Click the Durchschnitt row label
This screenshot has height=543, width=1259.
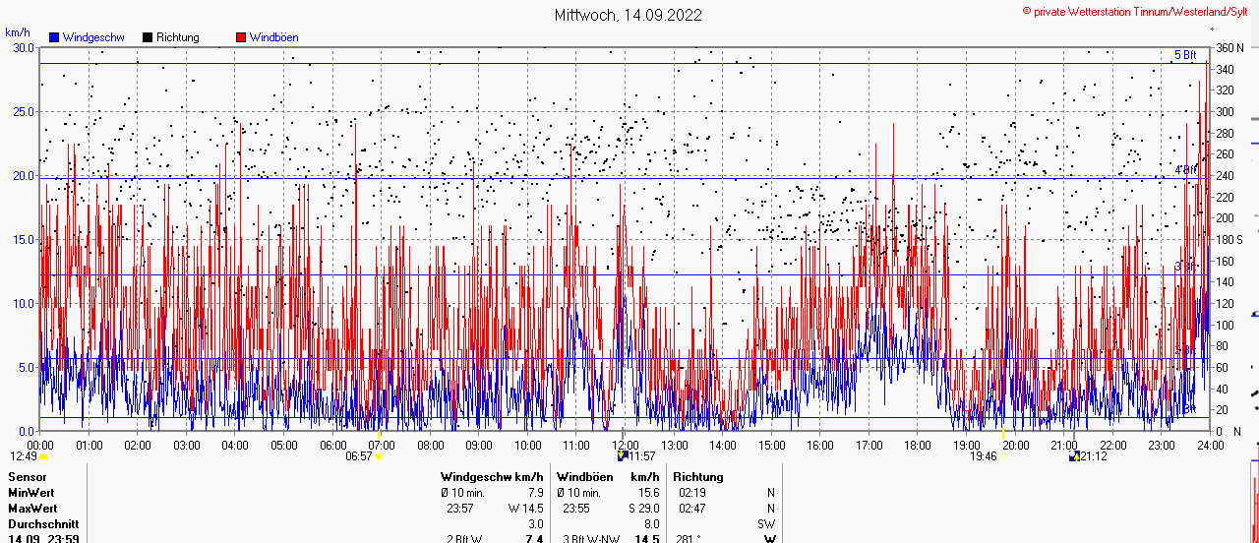[x=42, y=524]
